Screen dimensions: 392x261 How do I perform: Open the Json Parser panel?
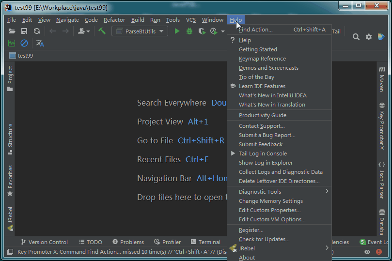382,180
